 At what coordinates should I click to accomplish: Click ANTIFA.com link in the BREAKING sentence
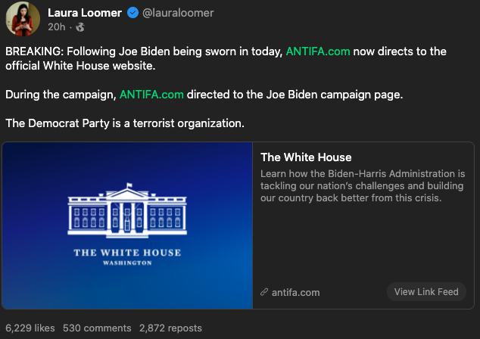(x=317, y=51)
